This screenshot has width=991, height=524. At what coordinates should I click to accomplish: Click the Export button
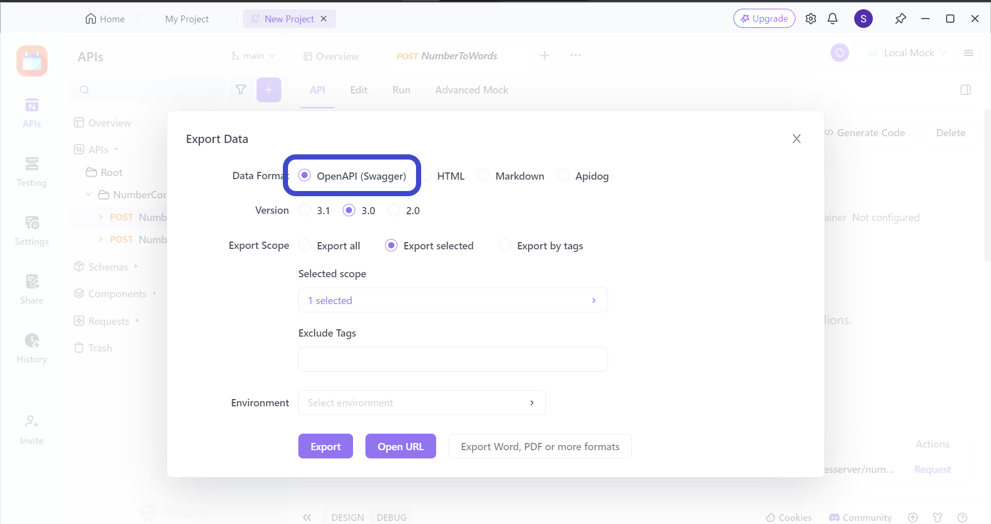(326, 446)
